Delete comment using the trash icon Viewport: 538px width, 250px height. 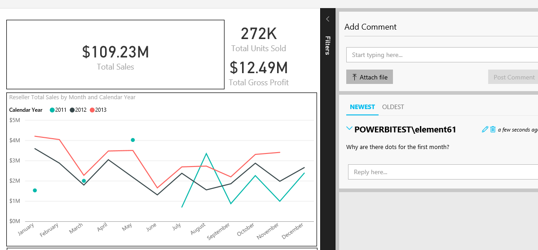493,129
